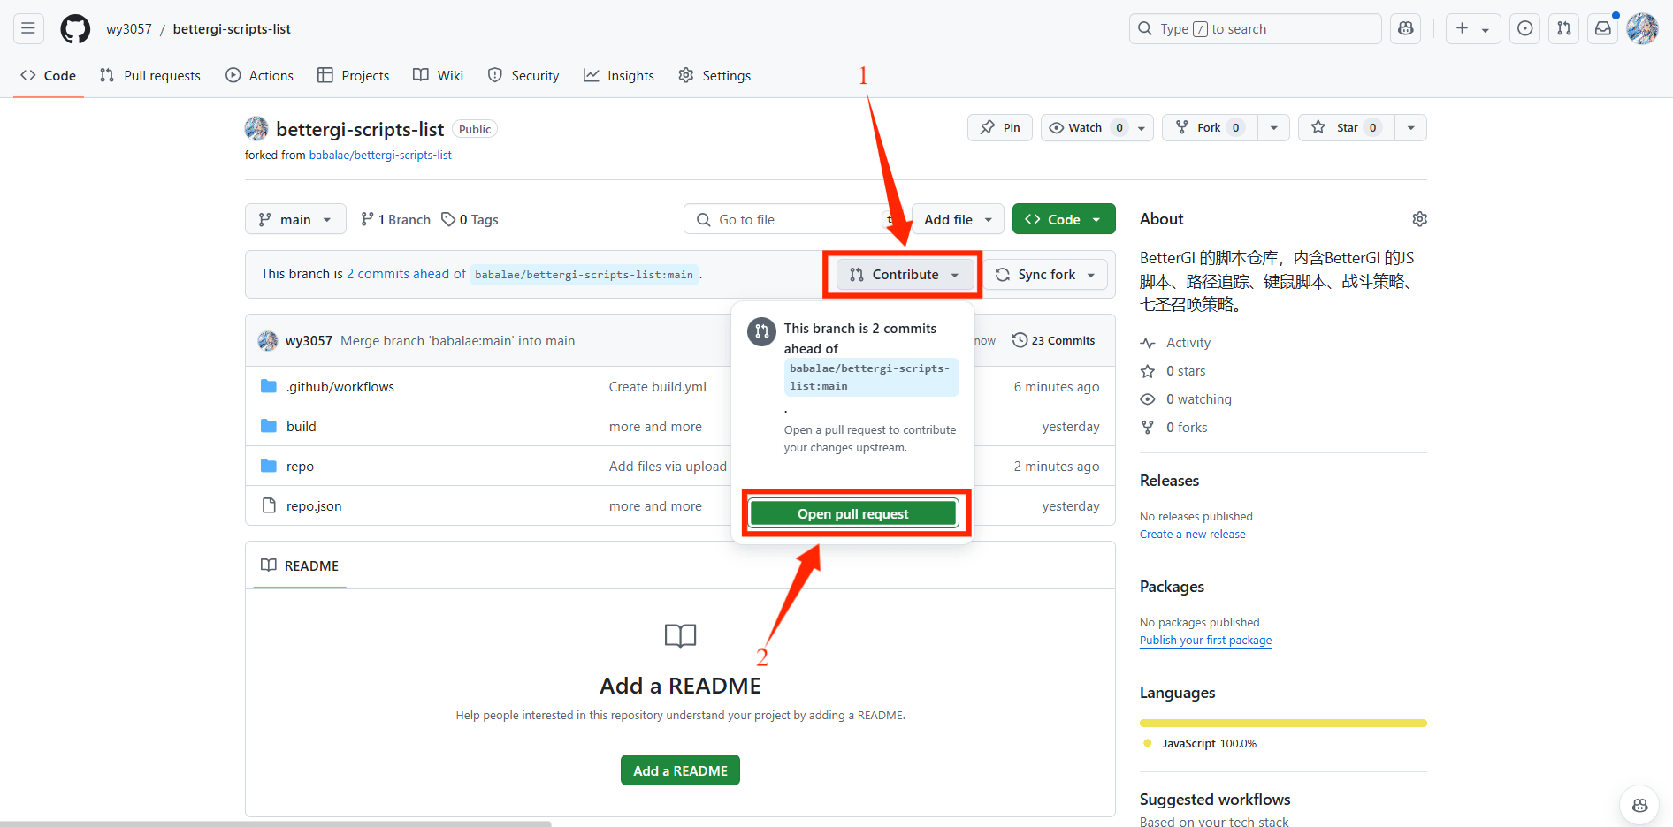This screenshot has width=1673, height=827.
Task: Open Copilot chat from the header icon
Action: [1405, 28]
